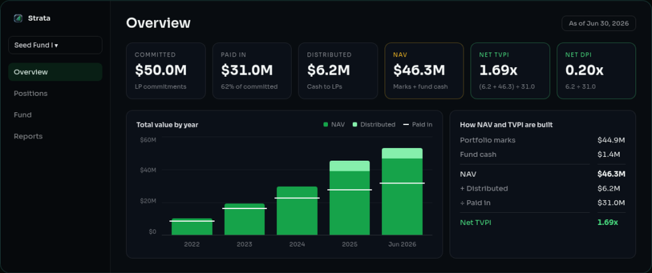The image size is (652, 273).
Task: Click the (6.2 + 46.3) ÷ 31.0 formula text
Action: 507,87
